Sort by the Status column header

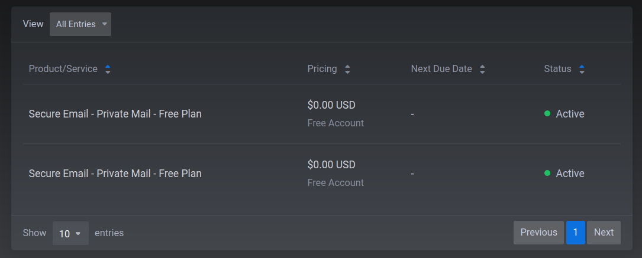[x=557, y=69]
